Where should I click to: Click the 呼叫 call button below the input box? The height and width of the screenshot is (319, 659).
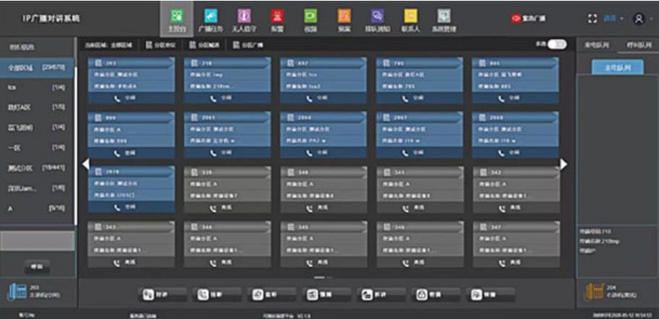[x=37, y=266]
